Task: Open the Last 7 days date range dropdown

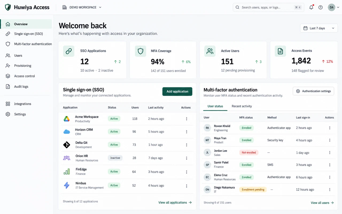Action: pos(319,28)
